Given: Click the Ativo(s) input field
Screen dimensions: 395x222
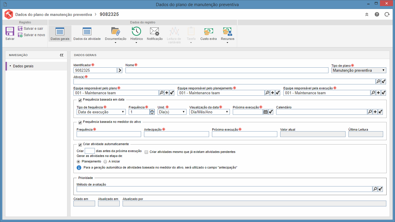Looking at the screenshot, I should pyautogui.click(x=224, y=82).
